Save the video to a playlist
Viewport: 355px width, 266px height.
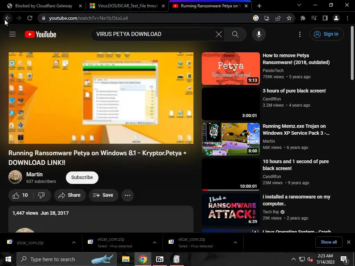point(103,195)
